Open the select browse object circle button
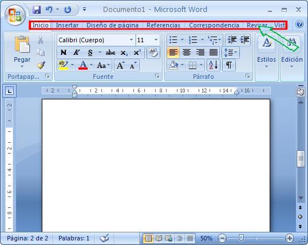The image size is (308, 245). click(300, 217)
